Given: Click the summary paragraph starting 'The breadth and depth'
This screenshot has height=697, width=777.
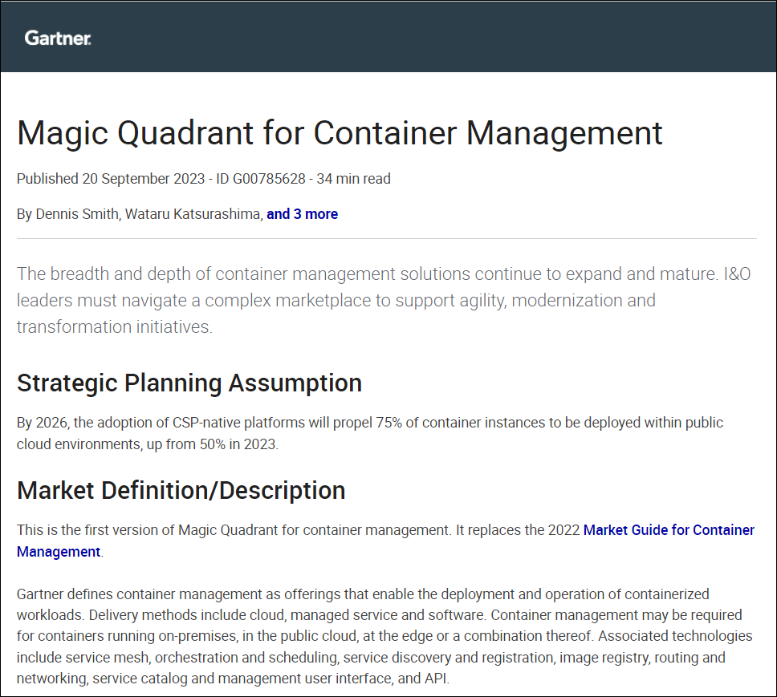Looking at the screenshot, I should point(384,300).
